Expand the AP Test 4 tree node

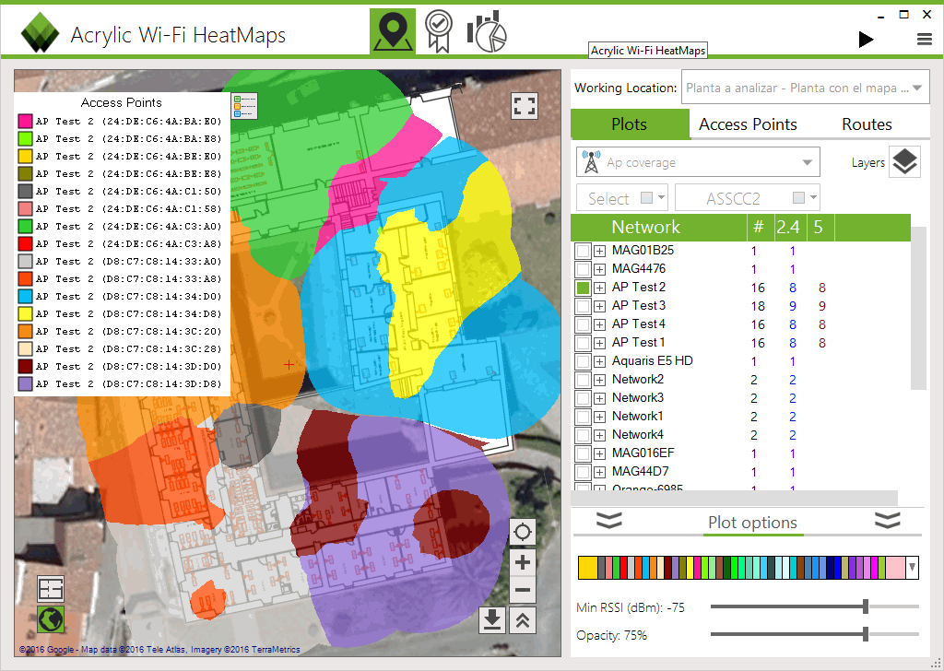[x=599, y=325]
